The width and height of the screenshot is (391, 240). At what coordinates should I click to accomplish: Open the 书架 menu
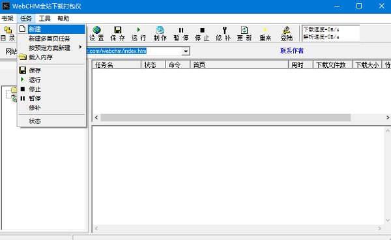click(x=7, y=18)
